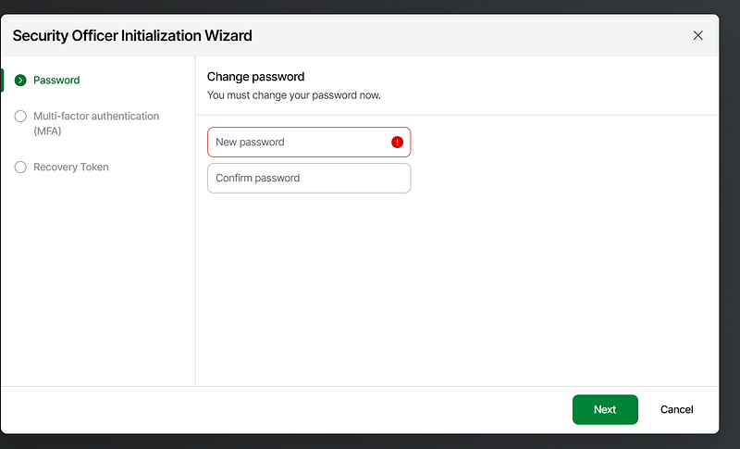Click the New password placeholder text
The height and width of the screenshot is (449, 740).
[x=250, y=143]
